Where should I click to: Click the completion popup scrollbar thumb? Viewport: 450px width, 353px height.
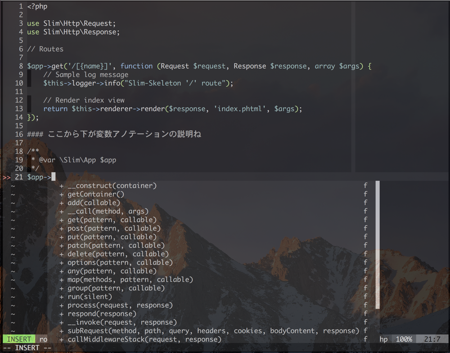pos(378,245)
